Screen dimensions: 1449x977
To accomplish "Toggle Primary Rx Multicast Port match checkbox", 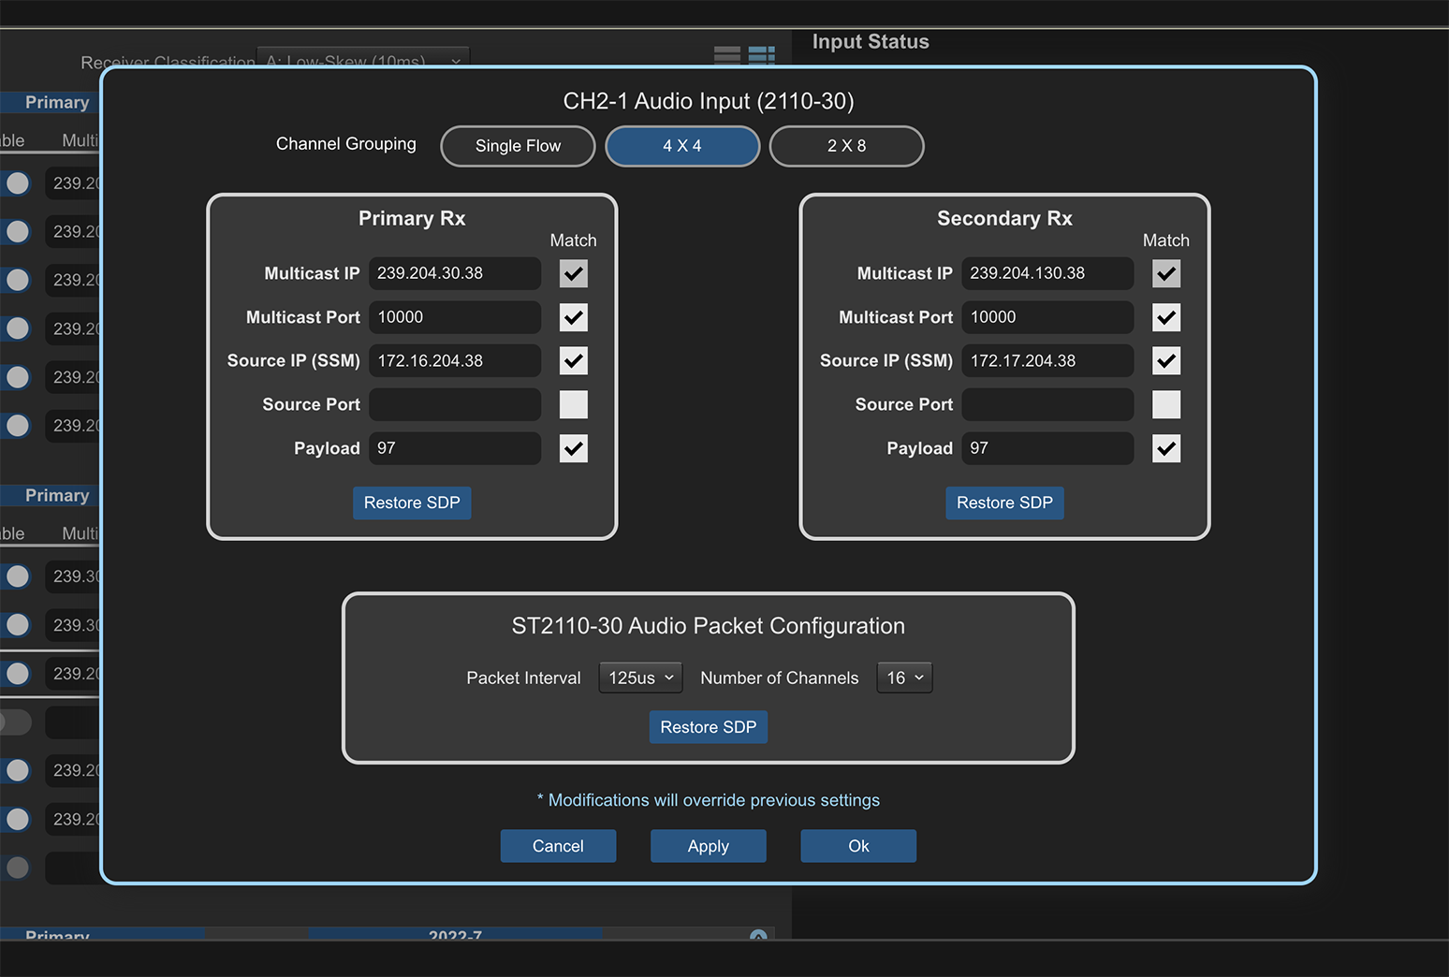I will (573, 317).
